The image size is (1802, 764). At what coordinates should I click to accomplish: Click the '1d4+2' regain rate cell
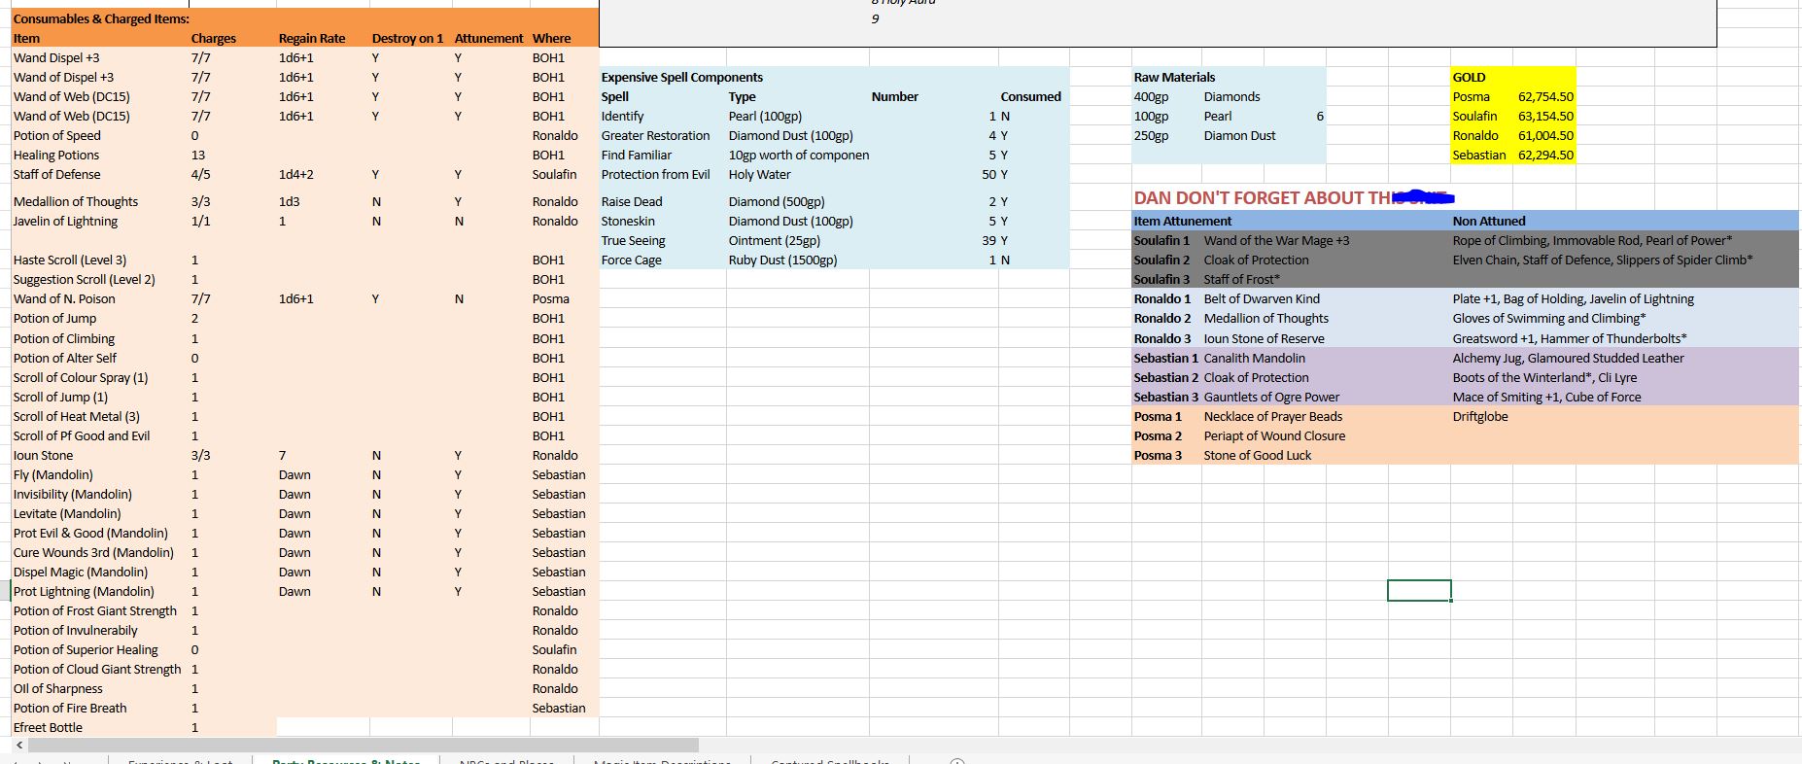pyautogui.click(x=296, y=174)
